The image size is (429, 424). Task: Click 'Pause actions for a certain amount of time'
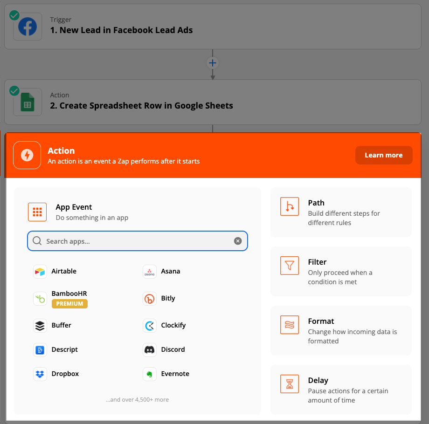coord(348,396)
